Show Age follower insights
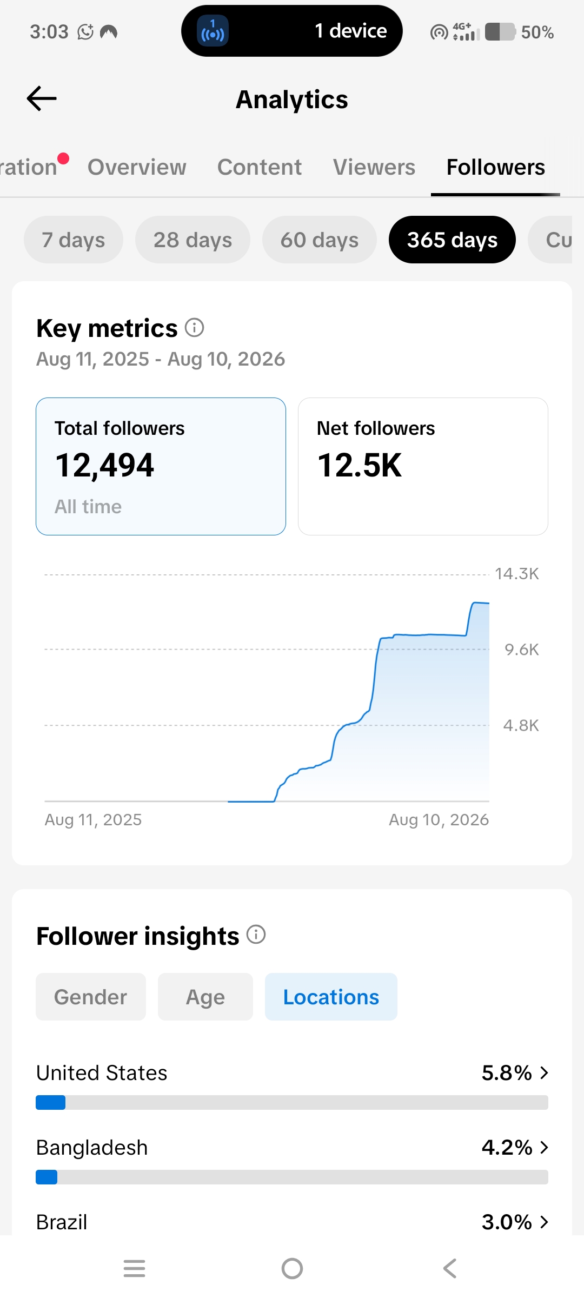This screenshot has height=1298, width=584. click(205, 997)
